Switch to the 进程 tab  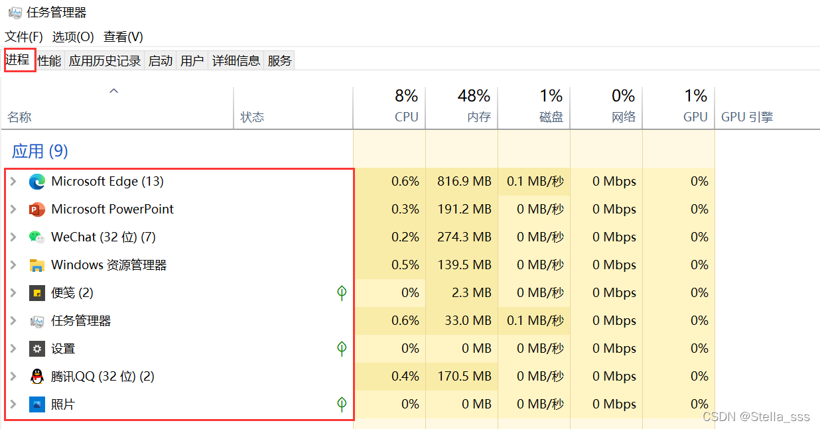coord(18,60)
